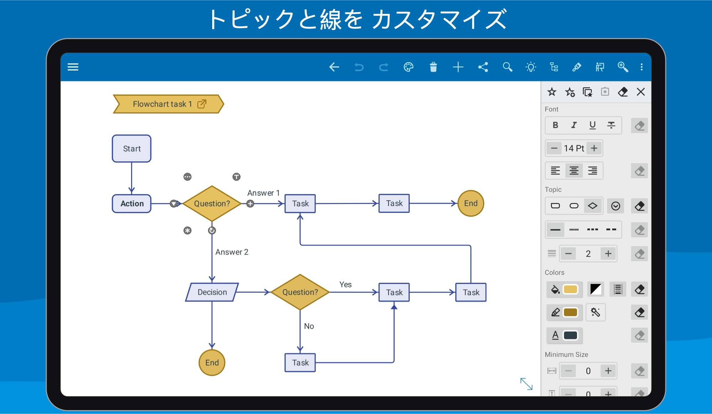Open border effects brush icon
The image size is (712, 414).
click(x=596, y=312)
